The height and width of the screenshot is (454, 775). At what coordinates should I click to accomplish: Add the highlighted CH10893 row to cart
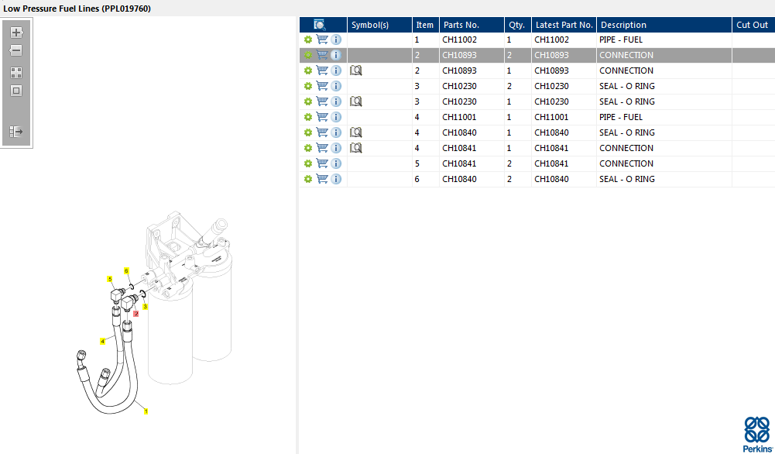[322, 55]
